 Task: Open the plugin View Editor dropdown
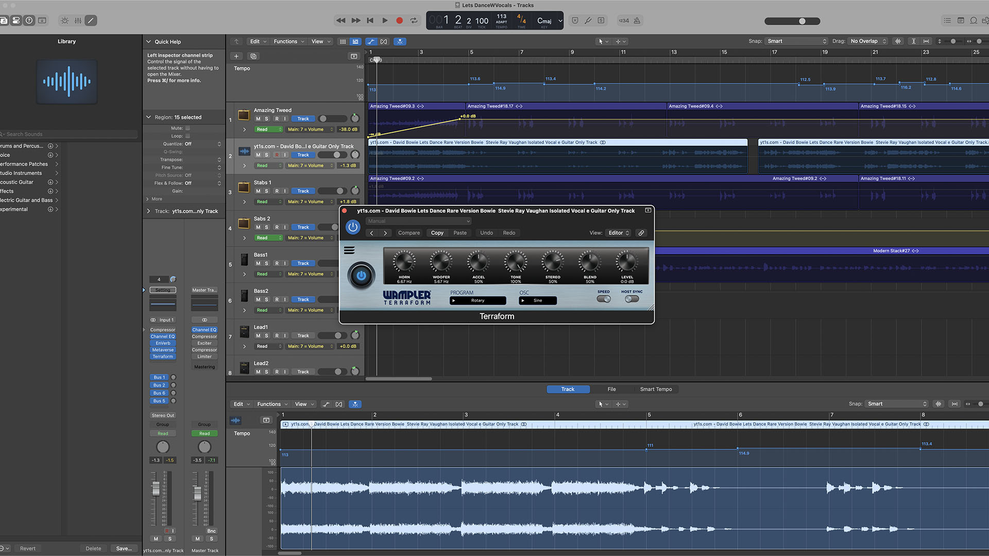[x=619, y=233]
